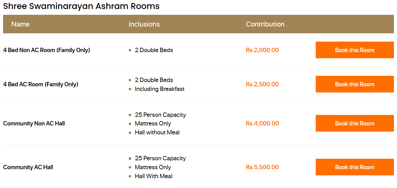This screenshot has width=397, height=188.
Task: Click the Community Non AC Hall name
Action: click(34, 123)
